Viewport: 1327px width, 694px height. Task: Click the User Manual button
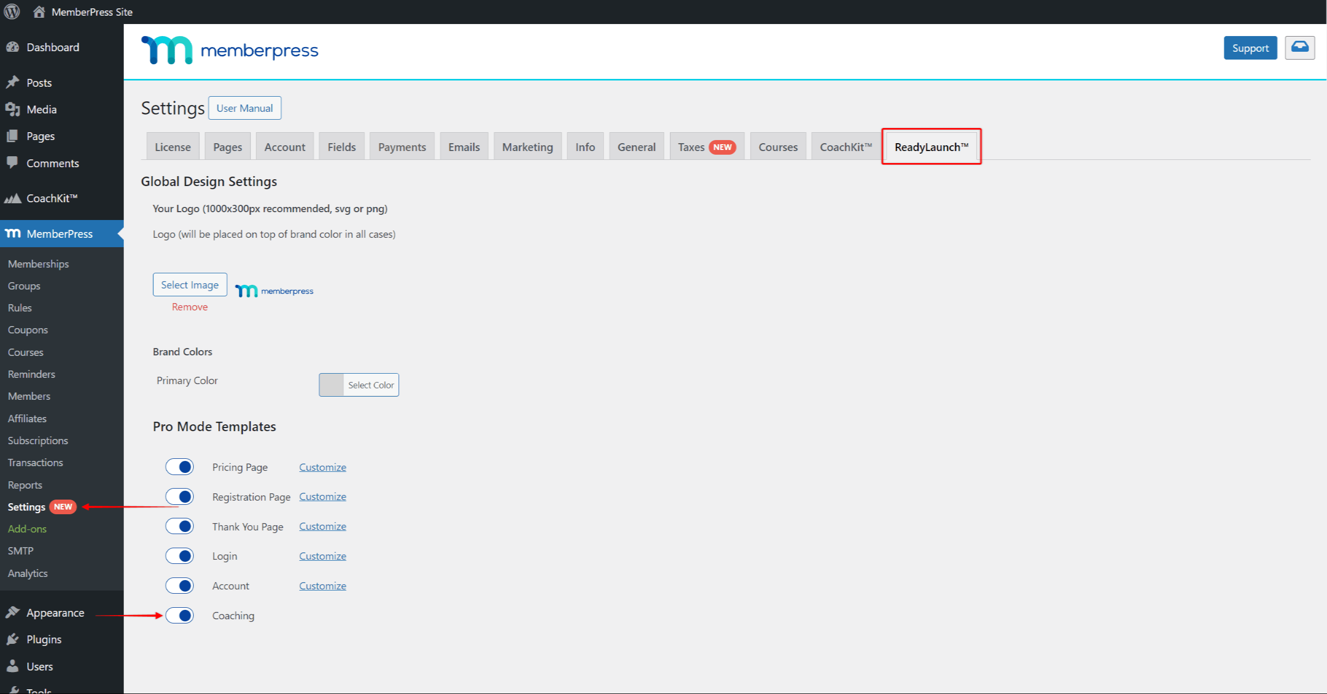(243, 108)
